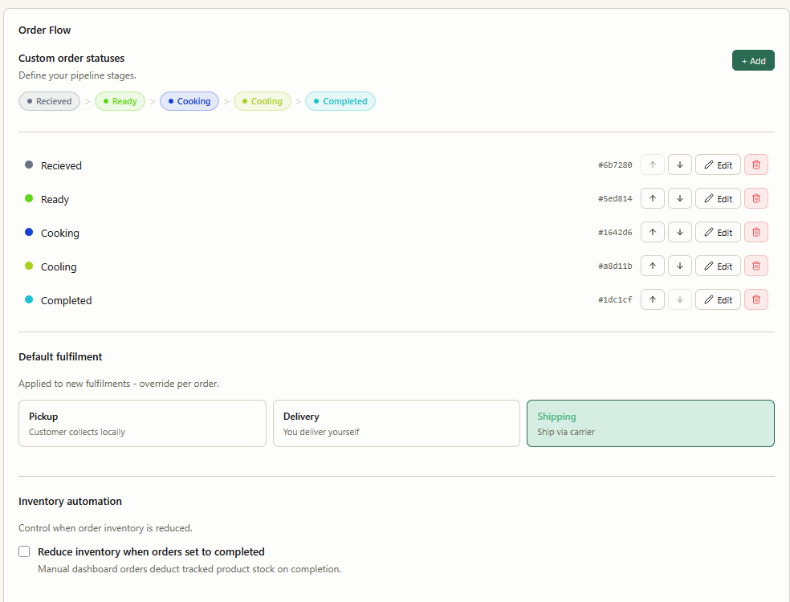Delete the Cooling status

pyautogui.click(x=755, y=266)
